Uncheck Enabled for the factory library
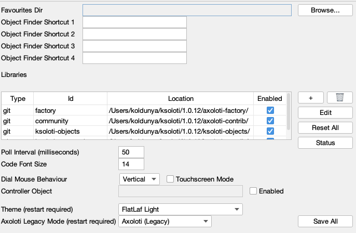Viewport: 356px width, 233px height. point(270,110)
